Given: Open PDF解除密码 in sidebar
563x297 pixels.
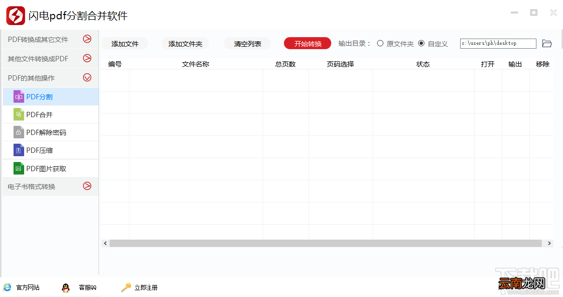Looking at the screenshot, I should [x=51, y=133].
